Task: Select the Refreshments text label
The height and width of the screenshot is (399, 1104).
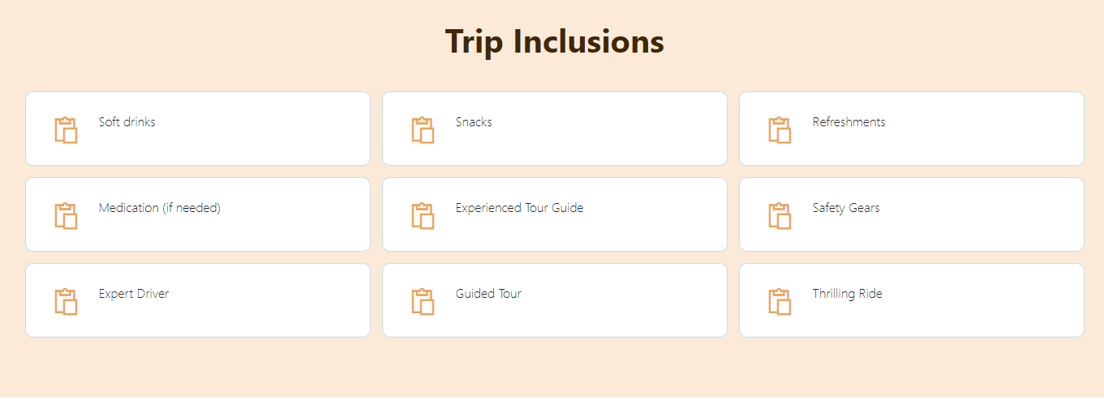Action: [849, 122]
